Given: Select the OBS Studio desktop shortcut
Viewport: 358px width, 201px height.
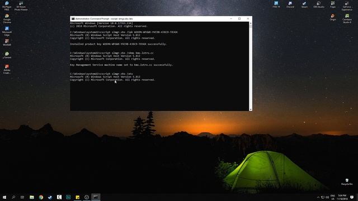Looking at the screenshot, I should click(318, 4).
